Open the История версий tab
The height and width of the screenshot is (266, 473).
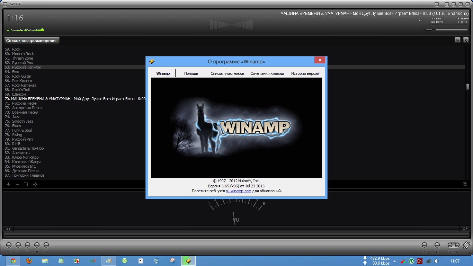(305, 73)
